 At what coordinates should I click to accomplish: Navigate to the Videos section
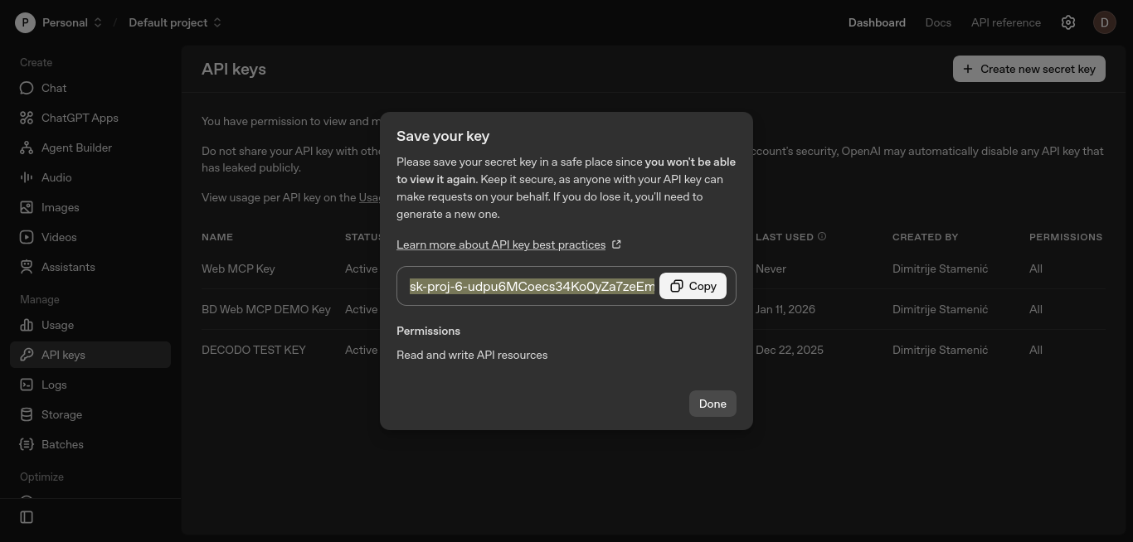(59, 237)
